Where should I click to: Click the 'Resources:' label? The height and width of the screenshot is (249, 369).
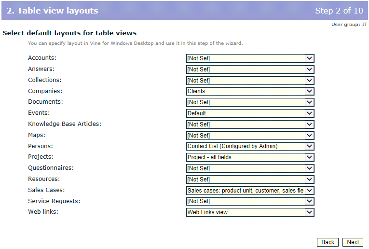tap(44, 179)
